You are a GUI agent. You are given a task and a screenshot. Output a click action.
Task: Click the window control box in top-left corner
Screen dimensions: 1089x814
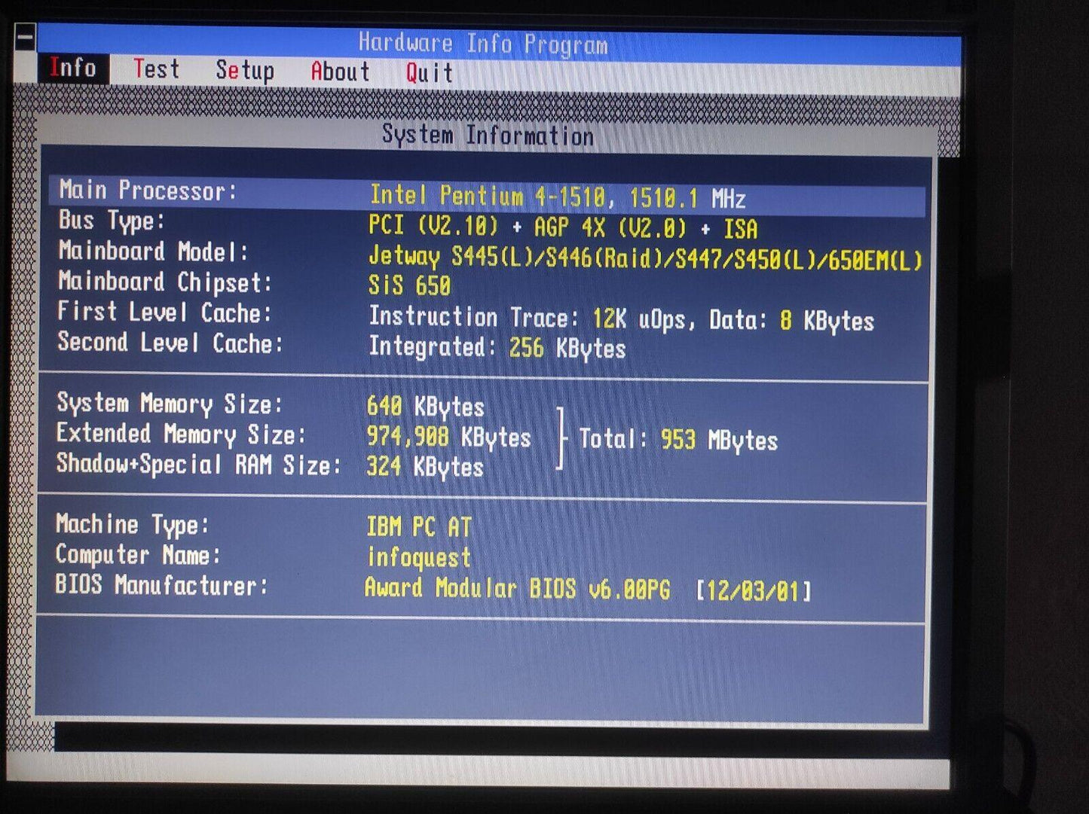[x=25, y=37]
